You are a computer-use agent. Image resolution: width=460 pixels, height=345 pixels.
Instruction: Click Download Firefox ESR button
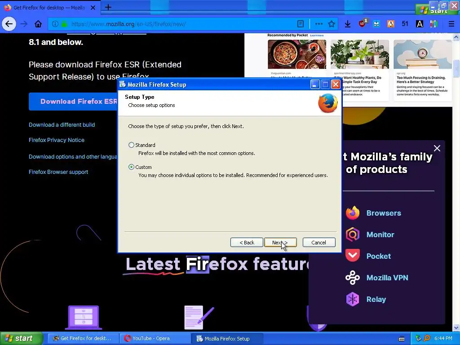pyautogui.click(x=73, y=101)
